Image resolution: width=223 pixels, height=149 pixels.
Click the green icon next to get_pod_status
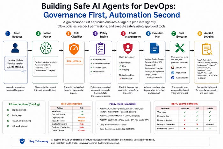click(8, 126)
